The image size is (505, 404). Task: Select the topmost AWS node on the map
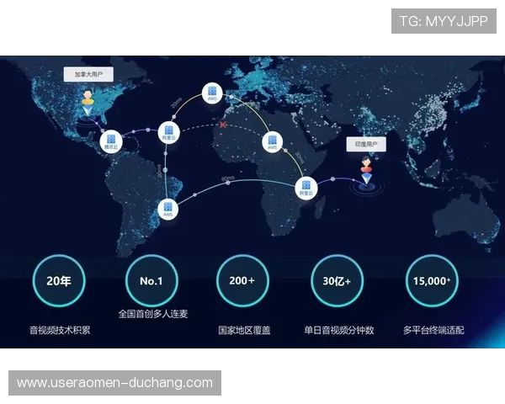(212, 93)
